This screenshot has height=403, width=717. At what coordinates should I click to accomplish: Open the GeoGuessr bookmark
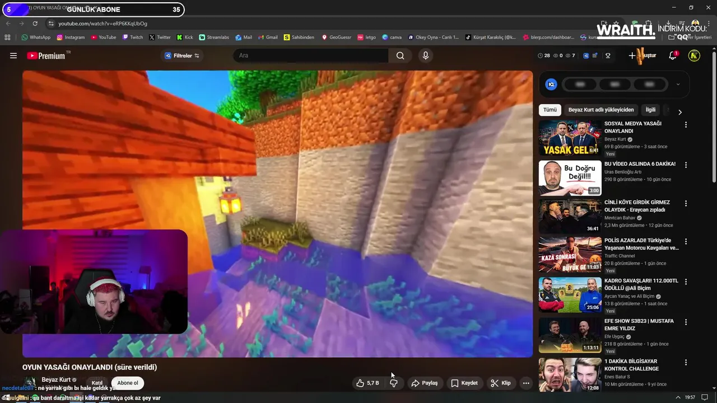click(336, 37)
